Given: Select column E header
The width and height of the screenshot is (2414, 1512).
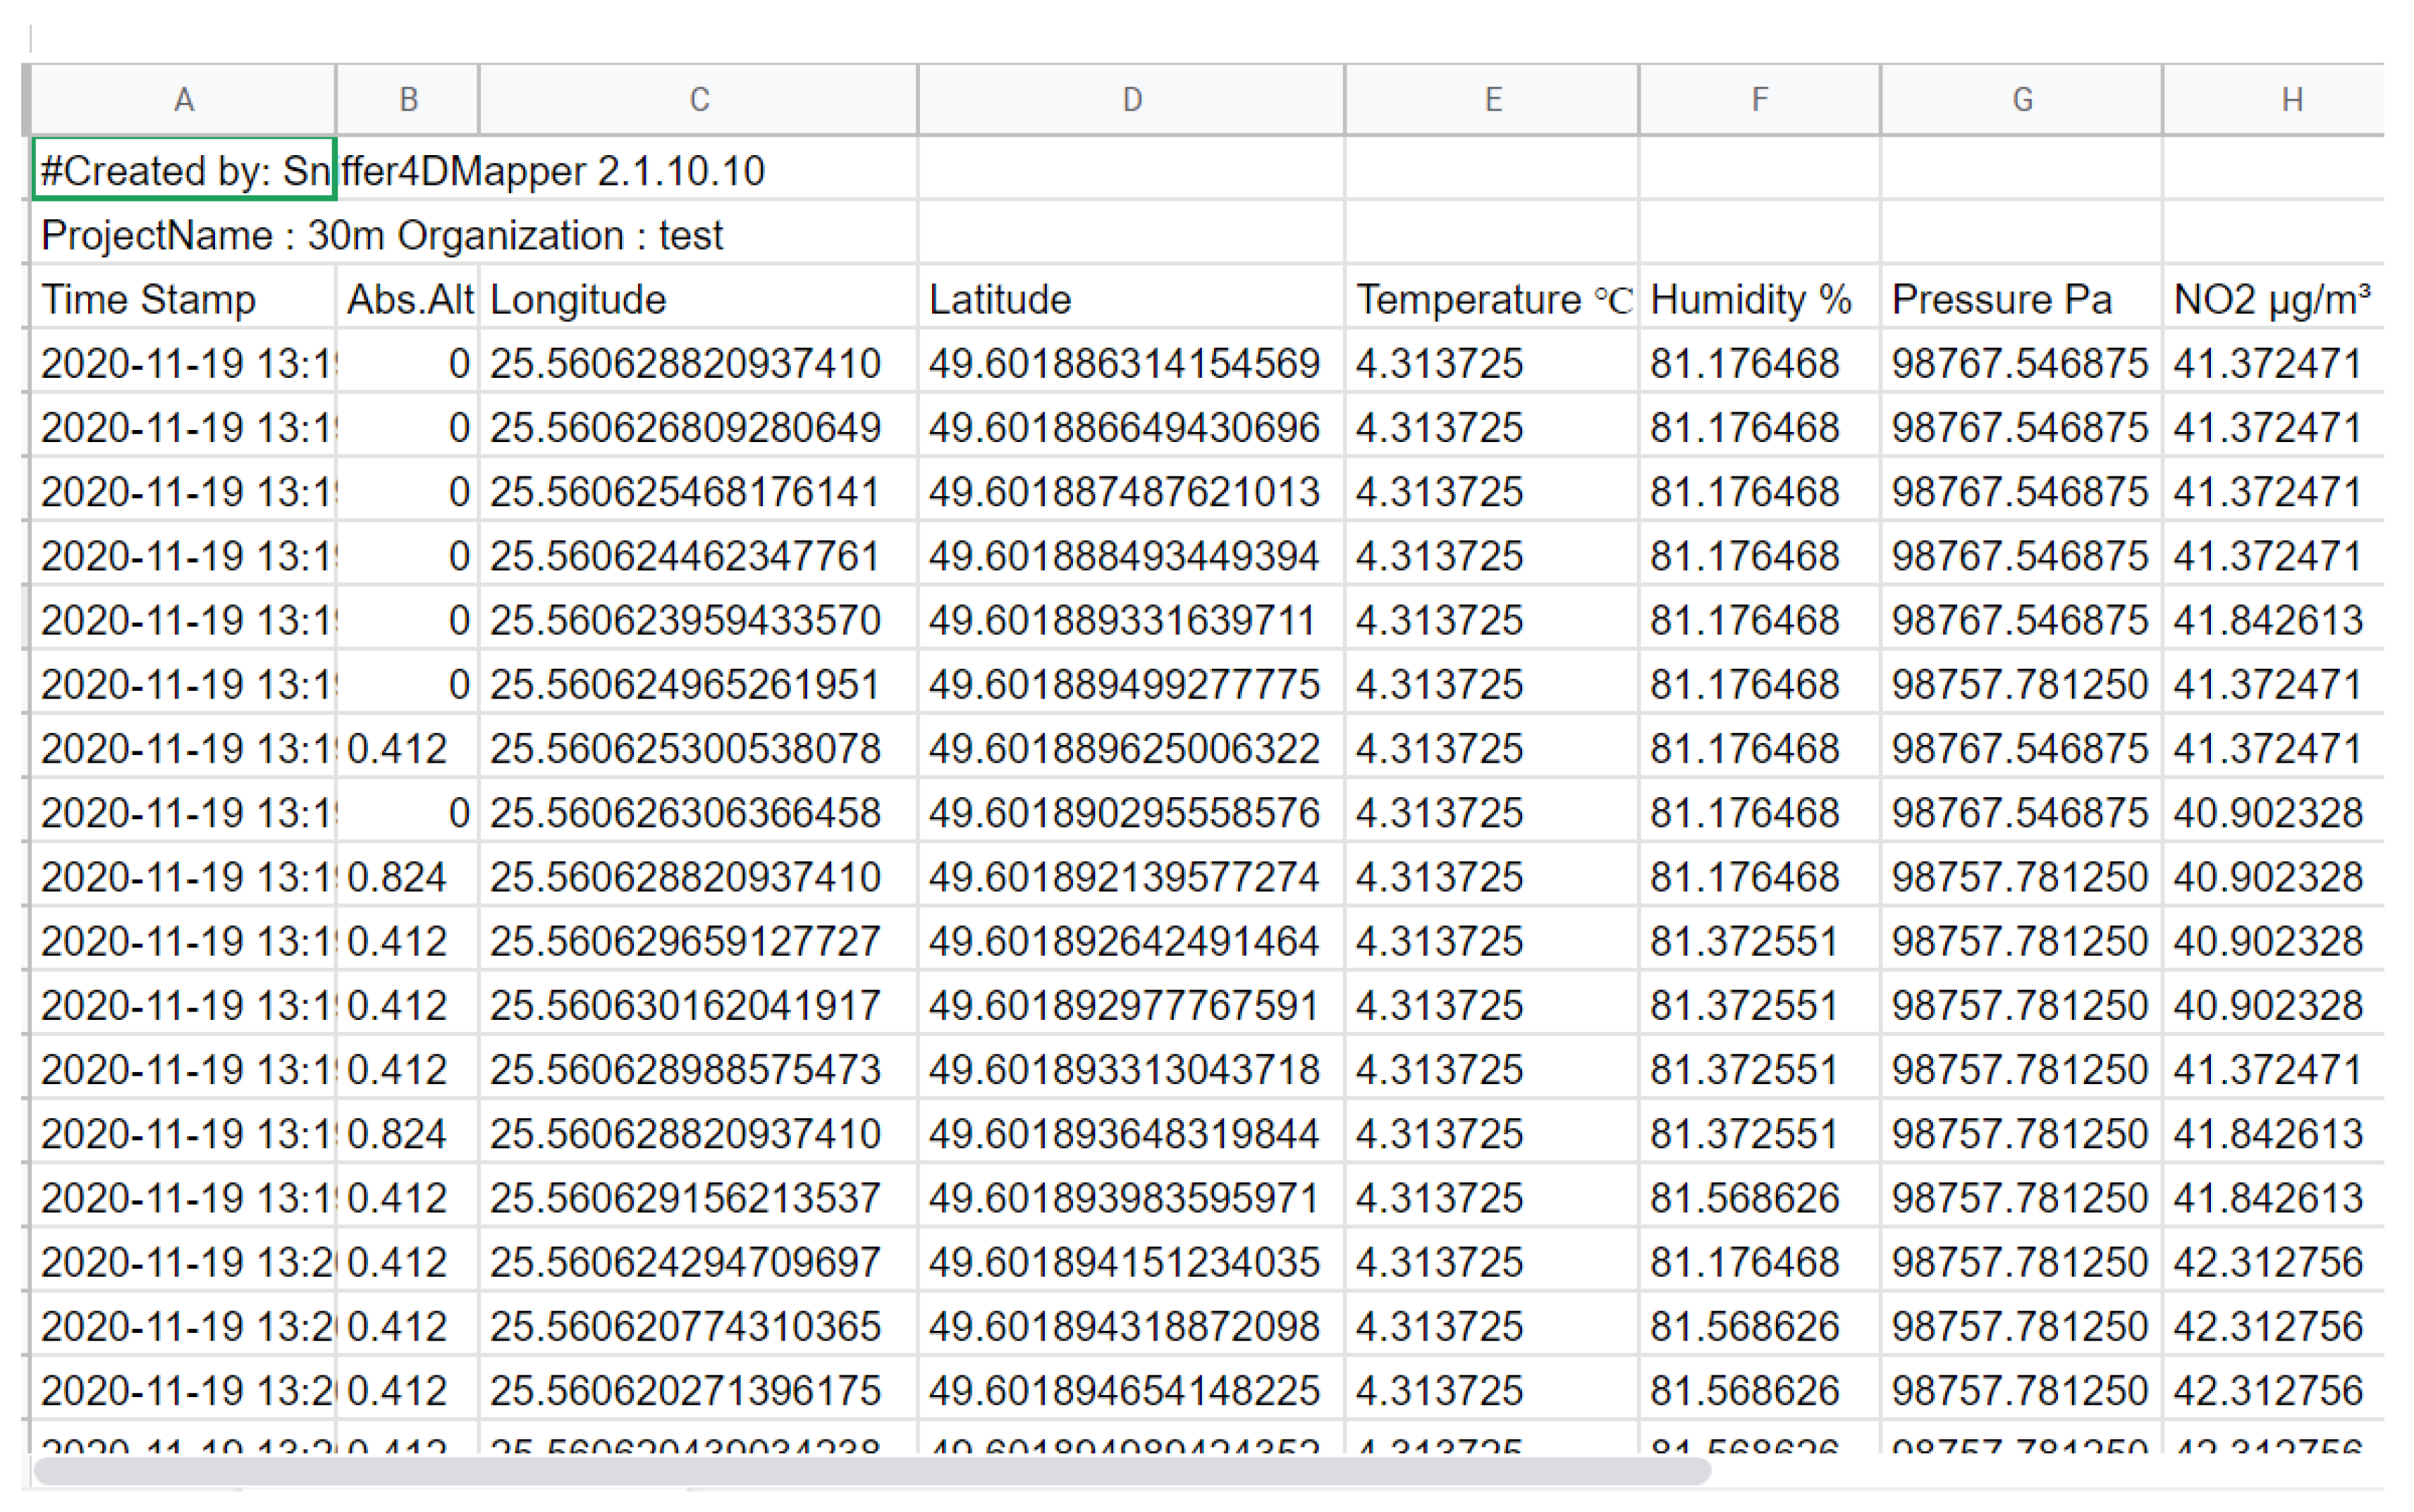Looking at the screenshot, I should click(x=1492, y=99).
